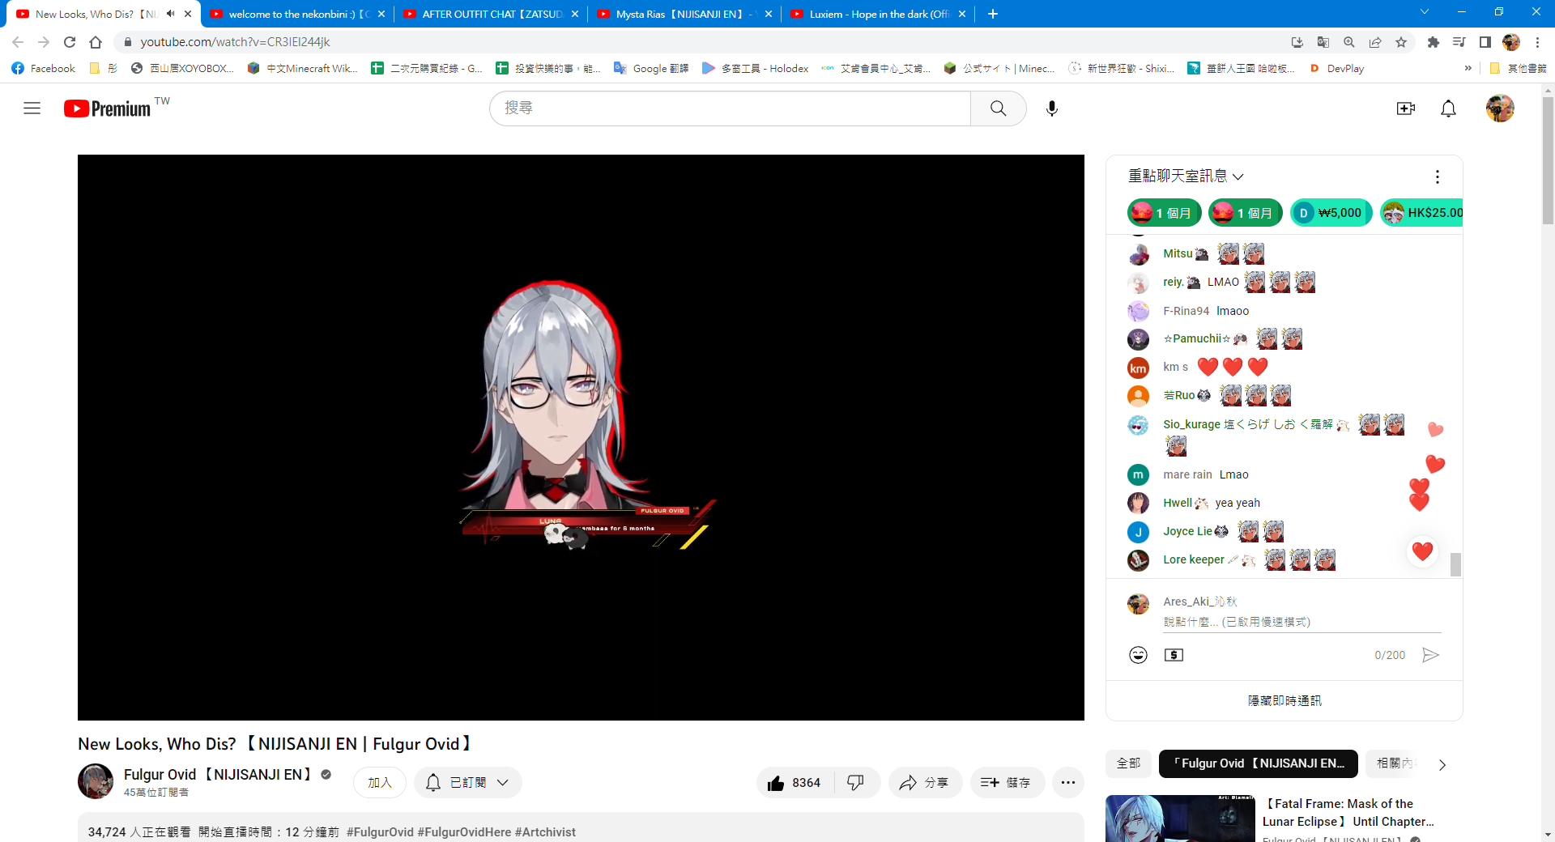The image size is (1555, 842).
Task: Dislike the video
Action: [x=855, y=783]
